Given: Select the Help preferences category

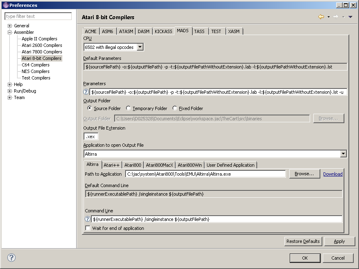Looking at the screenshot, I should tap(18, 84).
